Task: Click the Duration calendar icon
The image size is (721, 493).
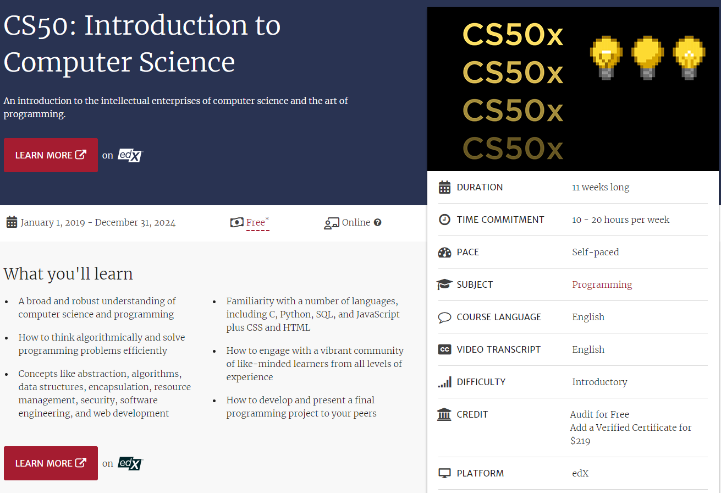Action: click(444, 187)
